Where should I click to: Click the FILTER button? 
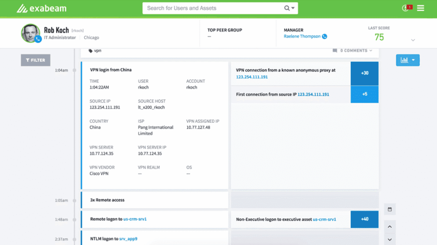[35, 60]
